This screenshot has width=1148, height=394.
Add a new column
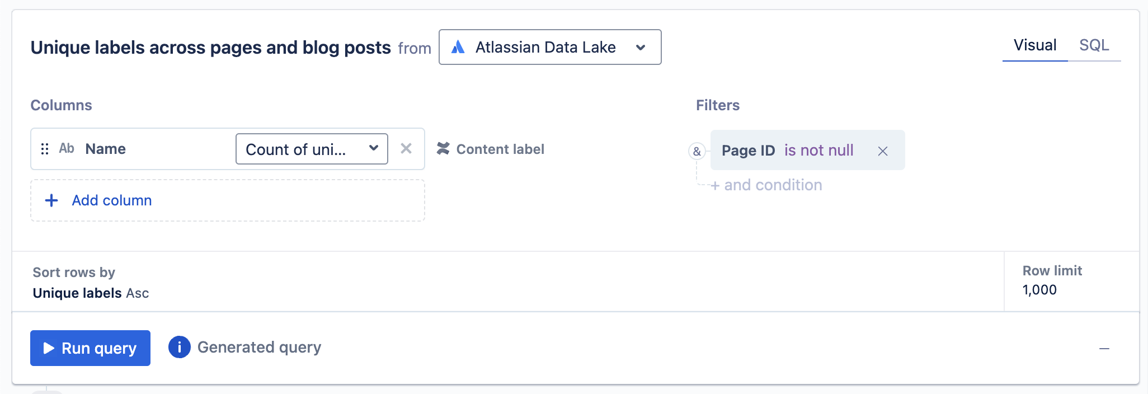(x=228, y=200)
